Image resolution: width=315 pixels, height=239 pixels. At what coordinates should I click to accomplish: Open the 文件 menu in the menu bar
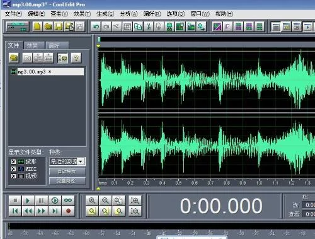pos(13,14)
